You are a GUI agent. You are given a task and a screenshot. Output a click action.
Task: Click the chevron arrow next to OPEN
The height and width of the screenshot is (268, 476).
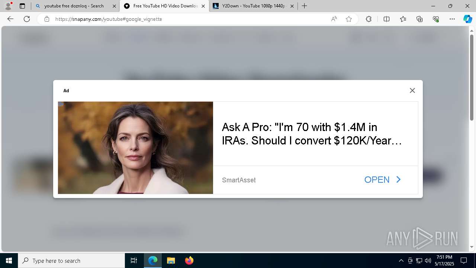point(398,179)
